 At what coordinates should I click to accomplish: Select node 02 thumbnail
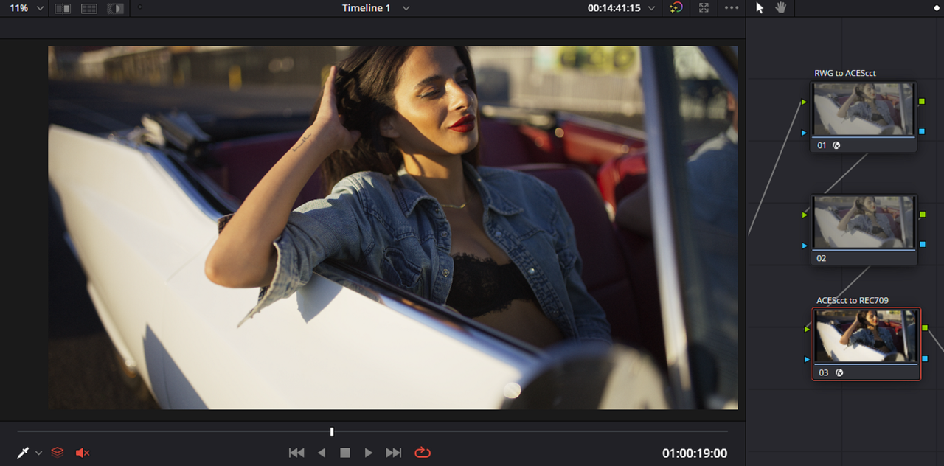point(864,223)
